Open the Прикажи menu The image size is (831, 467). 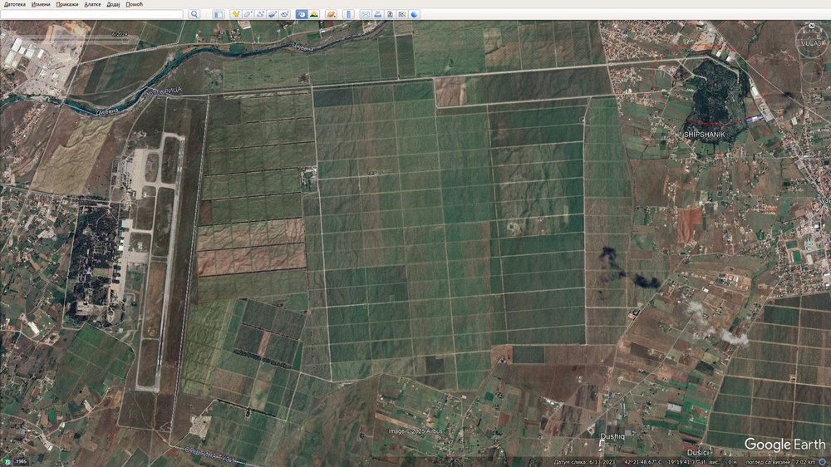(x=66, y=4)
